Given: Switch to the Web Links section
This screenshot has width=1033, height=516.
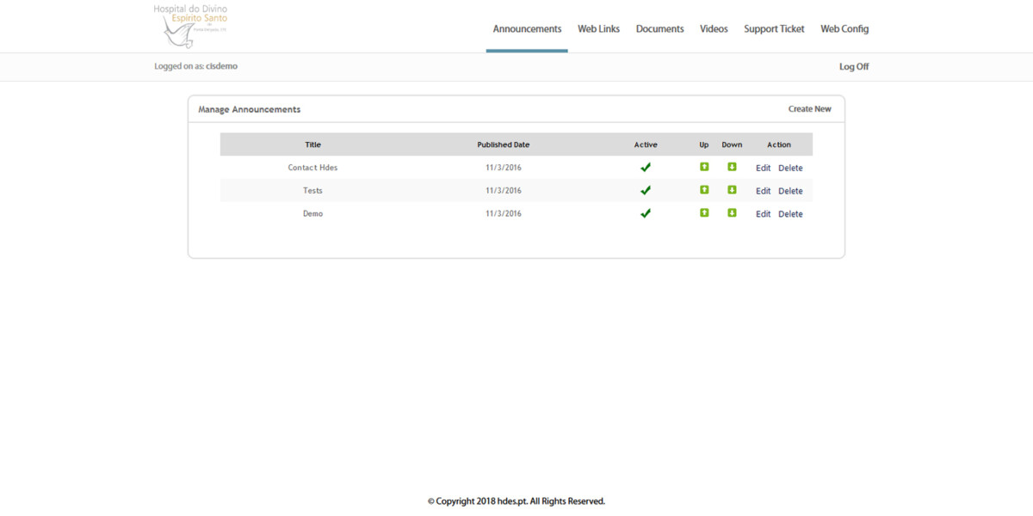Looking at the screenshot, I should pos(598,28).
